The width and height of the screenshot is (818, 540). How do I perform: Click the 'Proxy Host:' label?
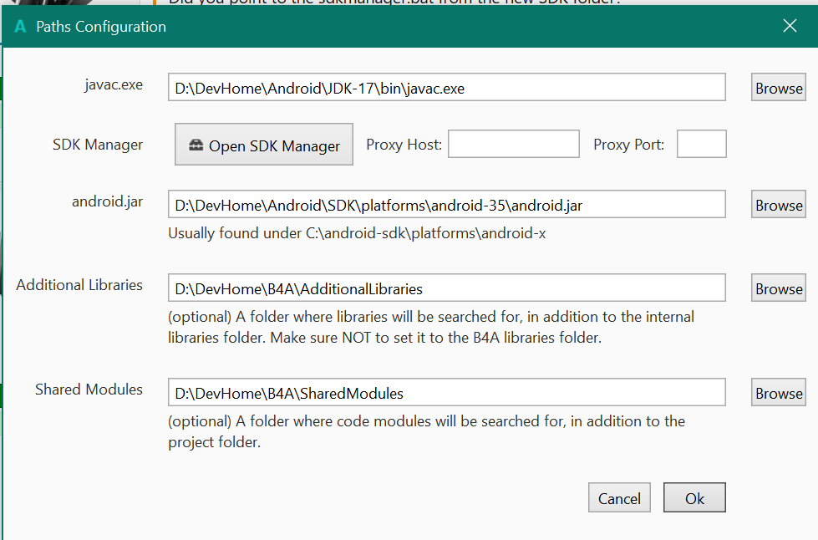pyautogui.click(x=404, y=145)
